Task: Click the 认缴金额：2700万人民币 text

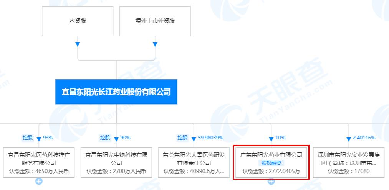Action: pyautogui.click(x=116, y=171)
